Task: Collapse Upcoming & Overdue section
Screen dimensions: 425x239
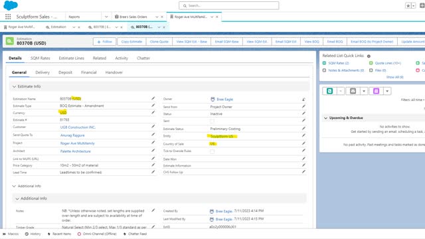Action: [x=326, y=118]
